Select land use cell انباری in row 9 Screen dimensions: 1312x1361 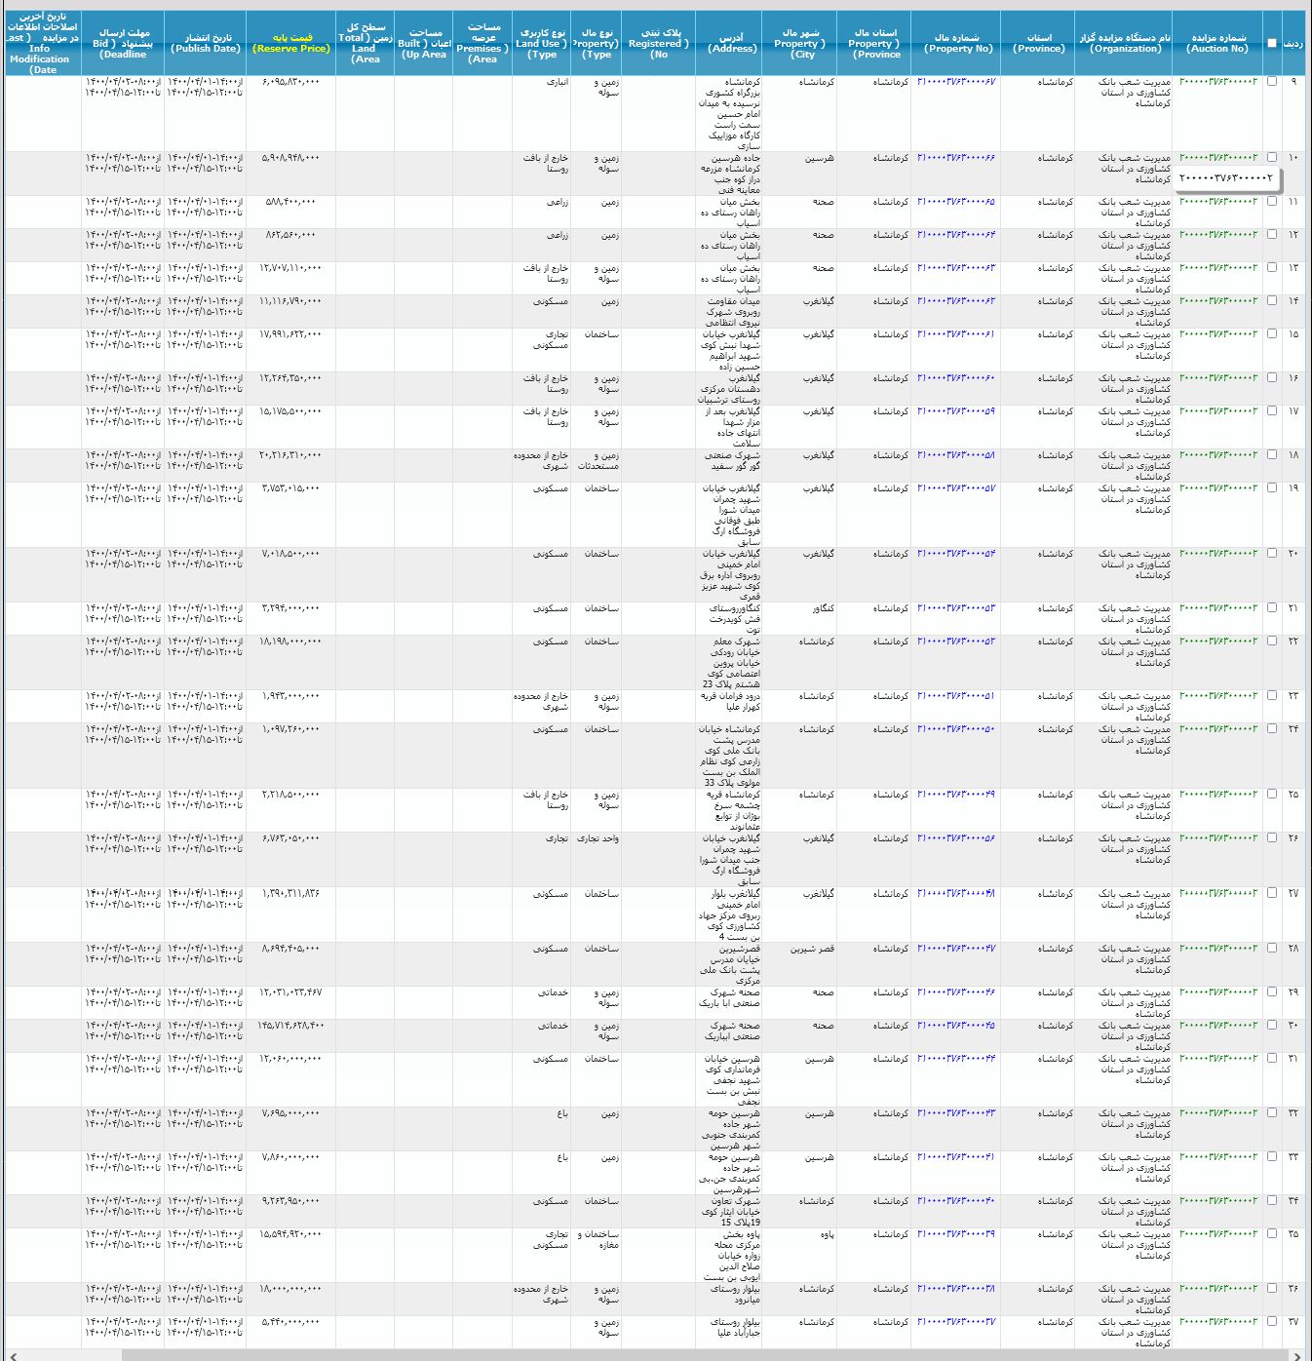557,82
